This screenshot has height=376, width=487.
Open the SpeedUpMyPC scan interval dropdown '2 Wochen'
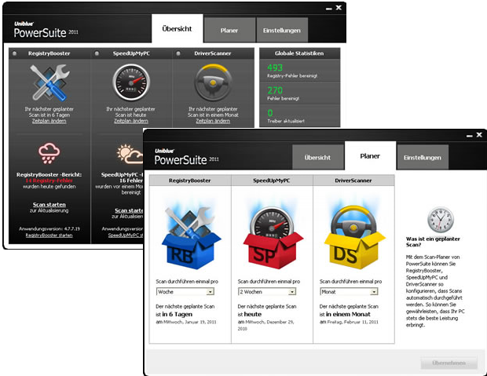click(267, 291)
